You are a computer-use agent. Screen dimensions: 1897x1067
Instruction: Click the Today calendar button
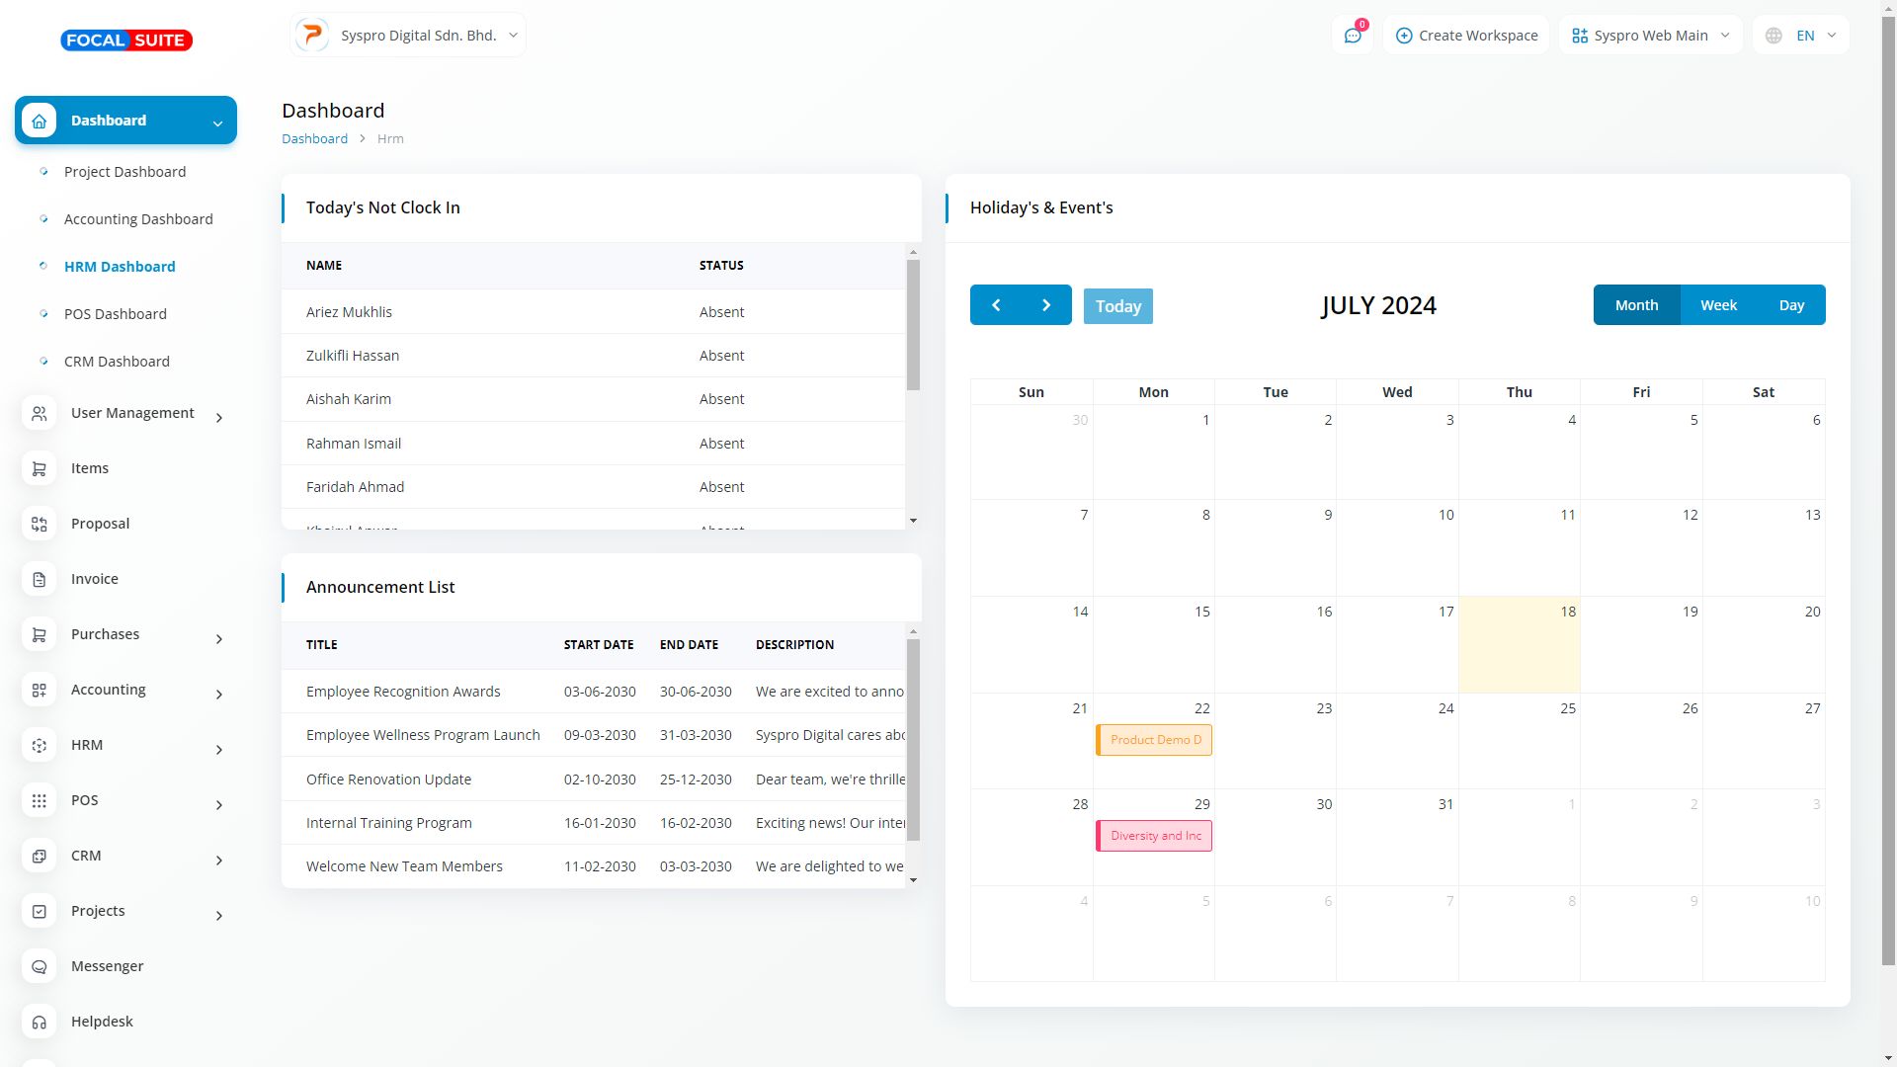click(x=1117, y=306)
